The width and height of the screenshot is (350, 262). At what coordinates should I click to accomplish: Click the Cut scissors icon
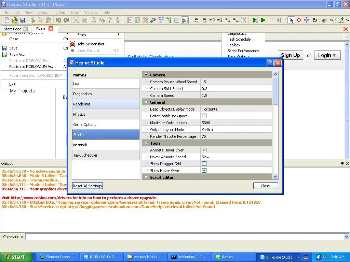coord(33,20)
